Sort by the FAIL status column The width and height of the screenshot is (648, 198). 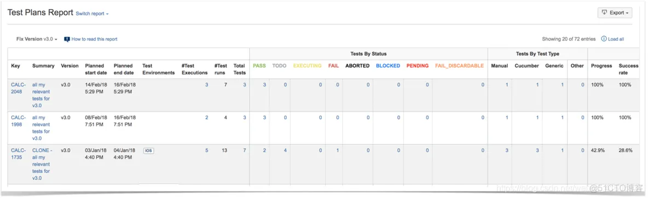333,66
